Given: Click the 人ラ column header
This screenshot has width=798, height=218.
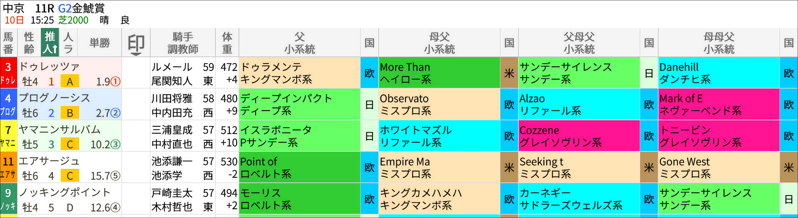Looking at the screenshot, I should tap(68, 43).
